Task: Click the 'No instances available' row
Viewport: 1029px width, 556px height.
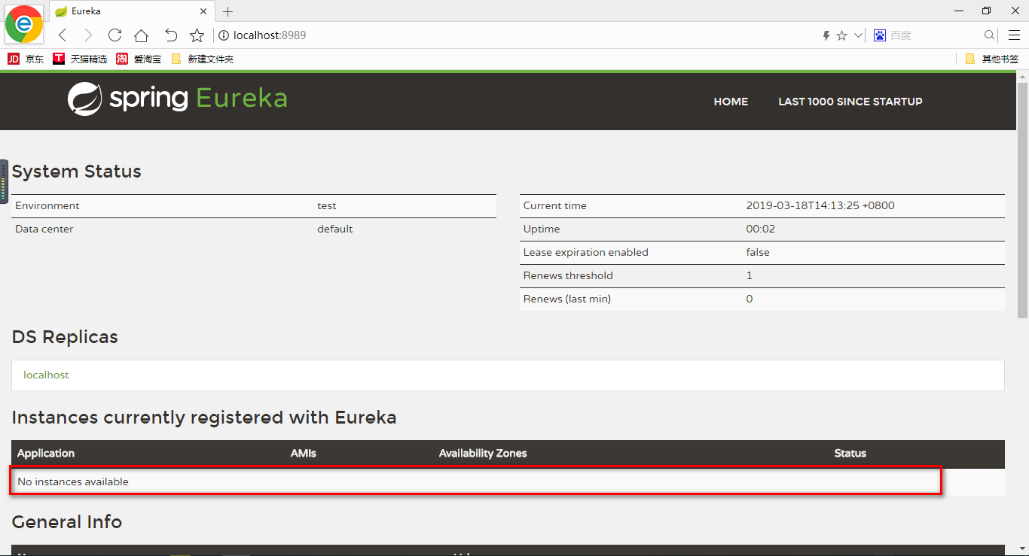Action: [508, 482]
